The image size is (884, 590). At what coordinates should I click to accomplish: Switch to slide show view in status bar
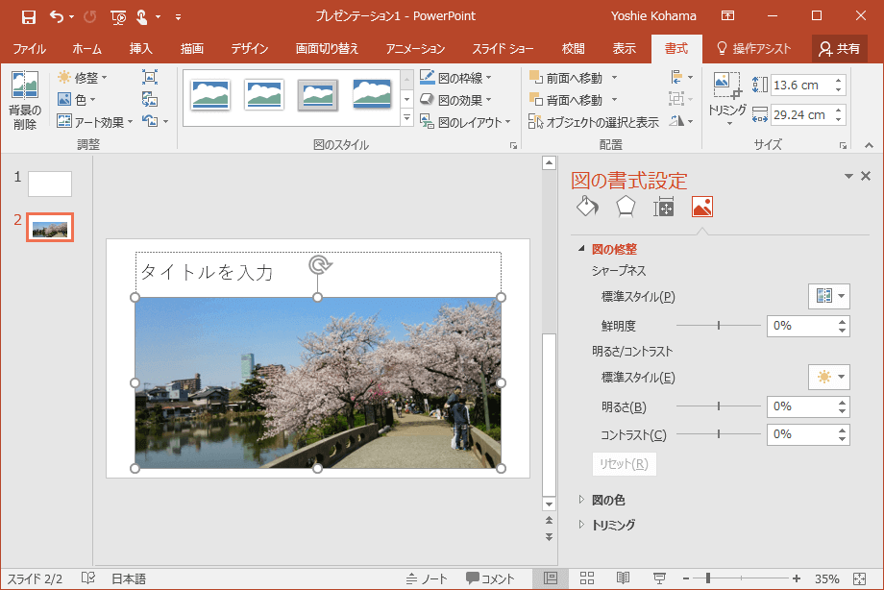coord(660,578)
